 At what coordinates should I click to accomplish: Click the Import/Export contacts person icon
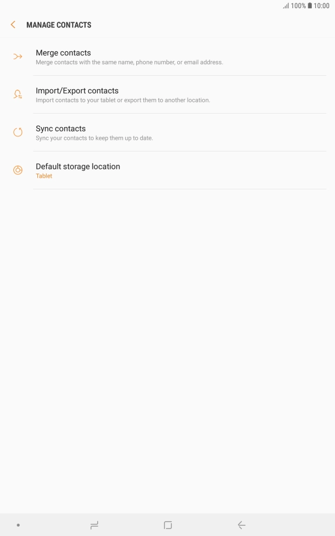[x=18, y=94]
